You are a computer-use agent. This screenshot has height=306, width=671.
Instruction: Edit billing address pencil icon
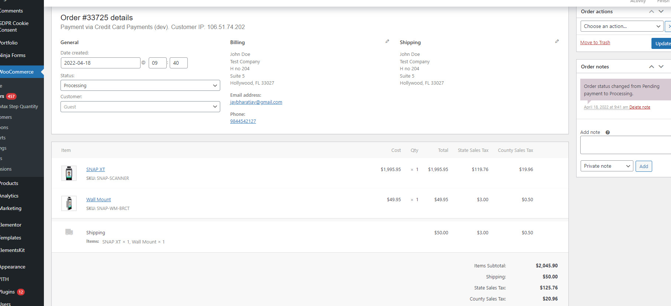tap(387, 42)
